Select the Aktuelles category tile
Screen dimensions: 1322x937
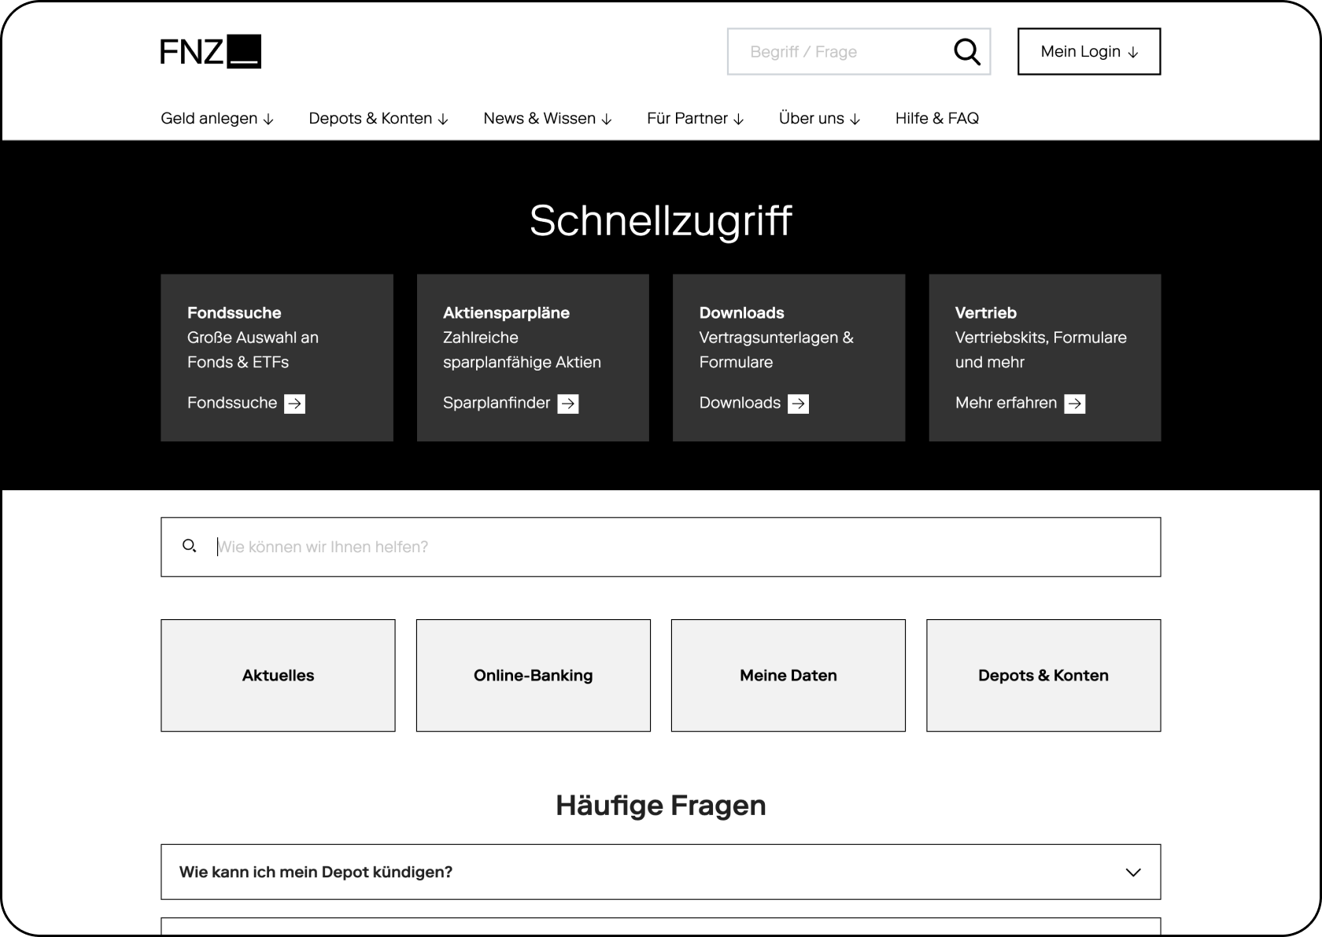(278, 675)
